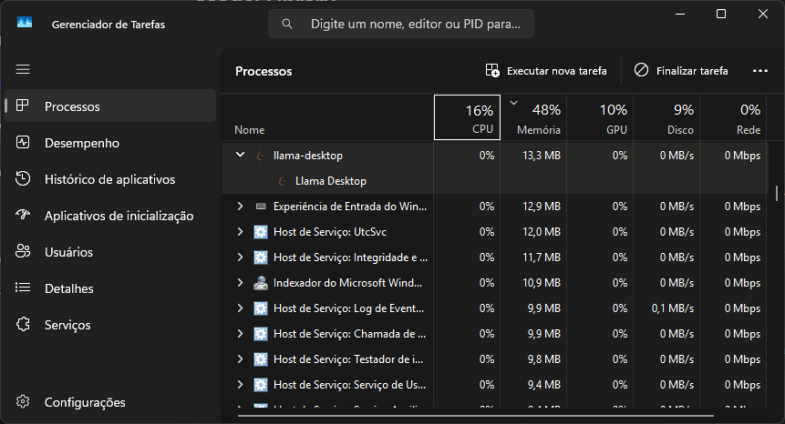Viewport: 785px width, 424px height.
Task: Click the search field for name or PID
Action: [x=401, y=24]
